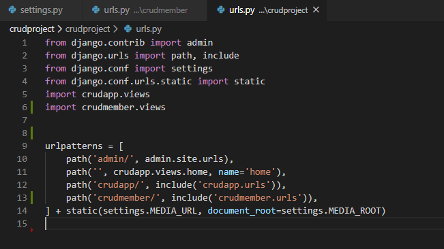Open the urls.py crudmember tab
Viewport: 444px width, 249px height.
pyautogui.click(x=145, y=10)
